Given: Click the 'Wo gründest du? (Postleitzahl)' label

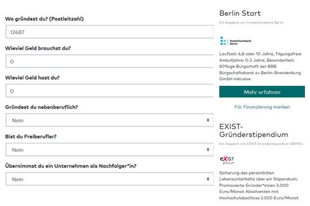Looking at the screenshot, I should tap(45, 19).
